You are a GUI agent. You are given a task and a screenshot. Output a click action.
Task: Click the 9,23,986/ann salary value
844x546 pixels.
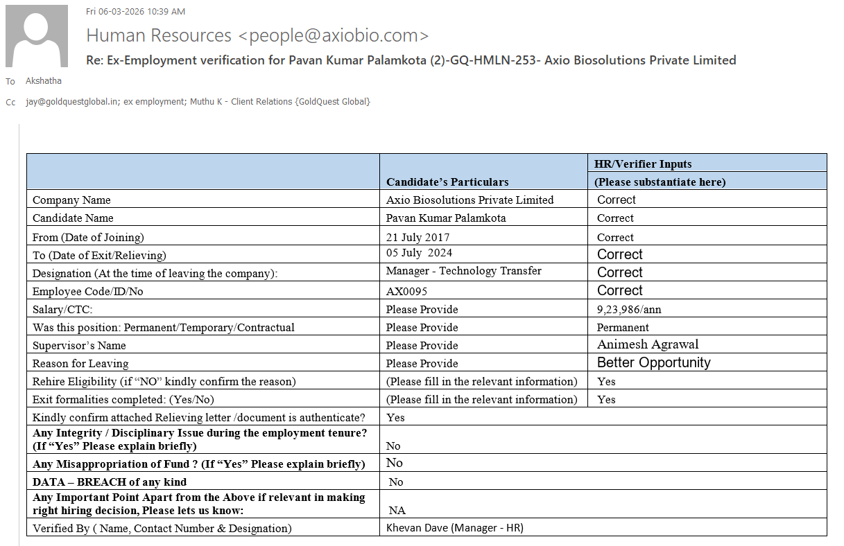click(x=629, y=309)
